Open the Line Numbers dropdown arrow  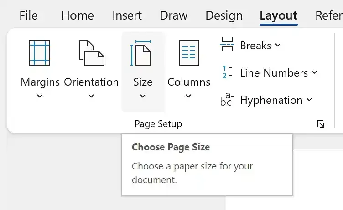click(x=314, y=72)
